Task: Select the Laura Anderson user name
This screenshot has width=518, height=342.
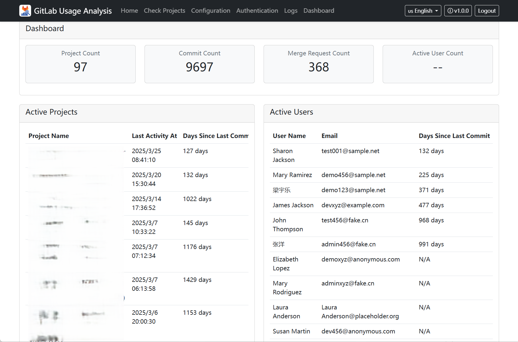Action: coord(286,312)
